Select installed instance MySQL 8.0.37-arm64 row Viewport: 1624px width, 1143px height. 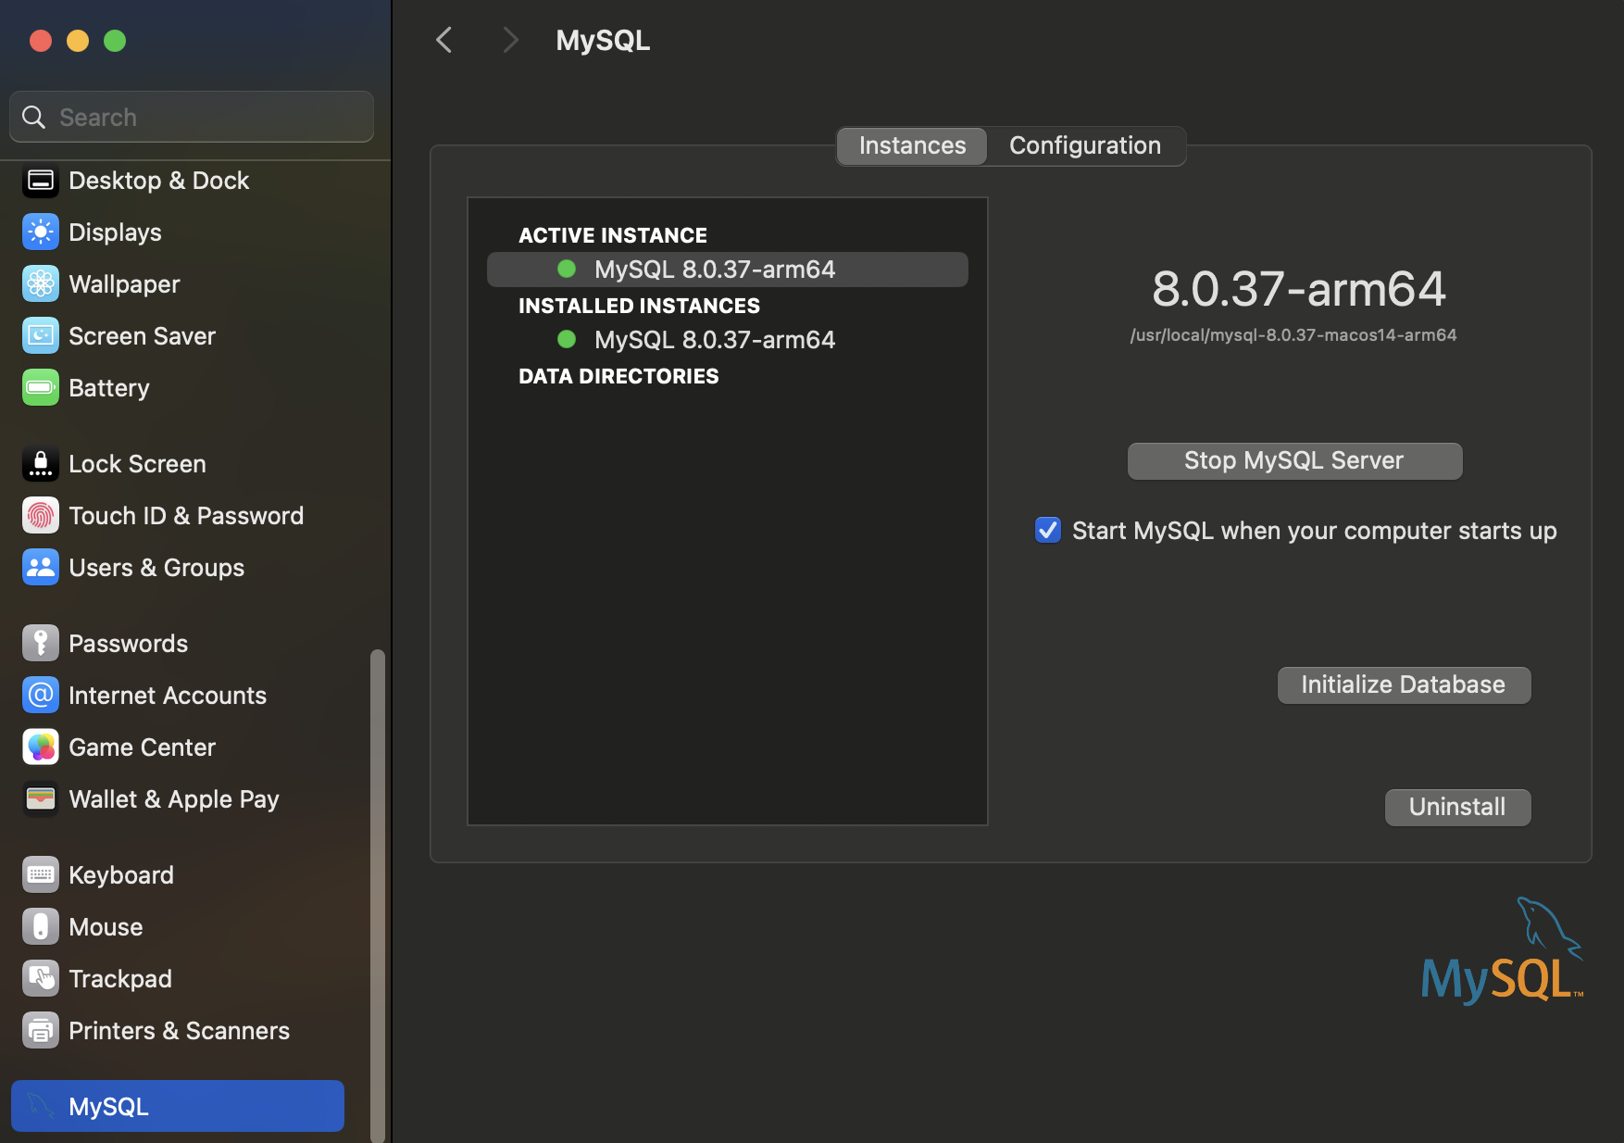[728, 340]
